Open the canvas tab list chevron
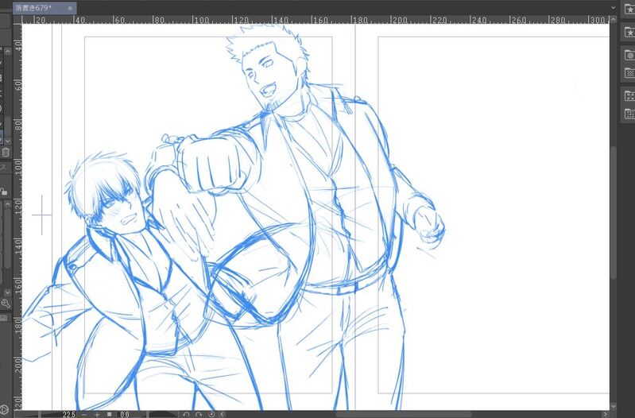Image resolution: width=635 pixels, height=418 pixels. pyautogui.click(x=613, y=8)
